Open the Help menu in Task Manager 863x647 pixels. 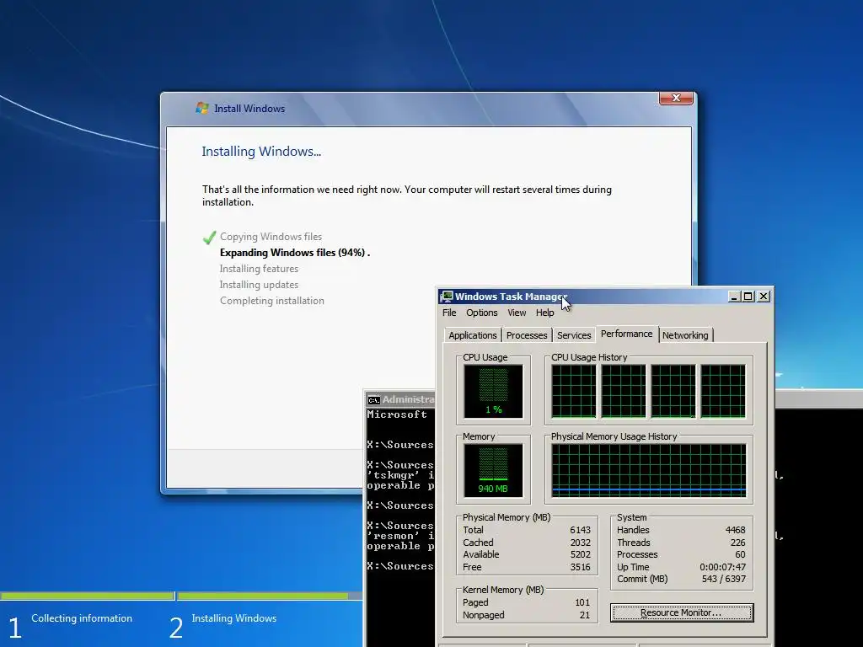545,313
